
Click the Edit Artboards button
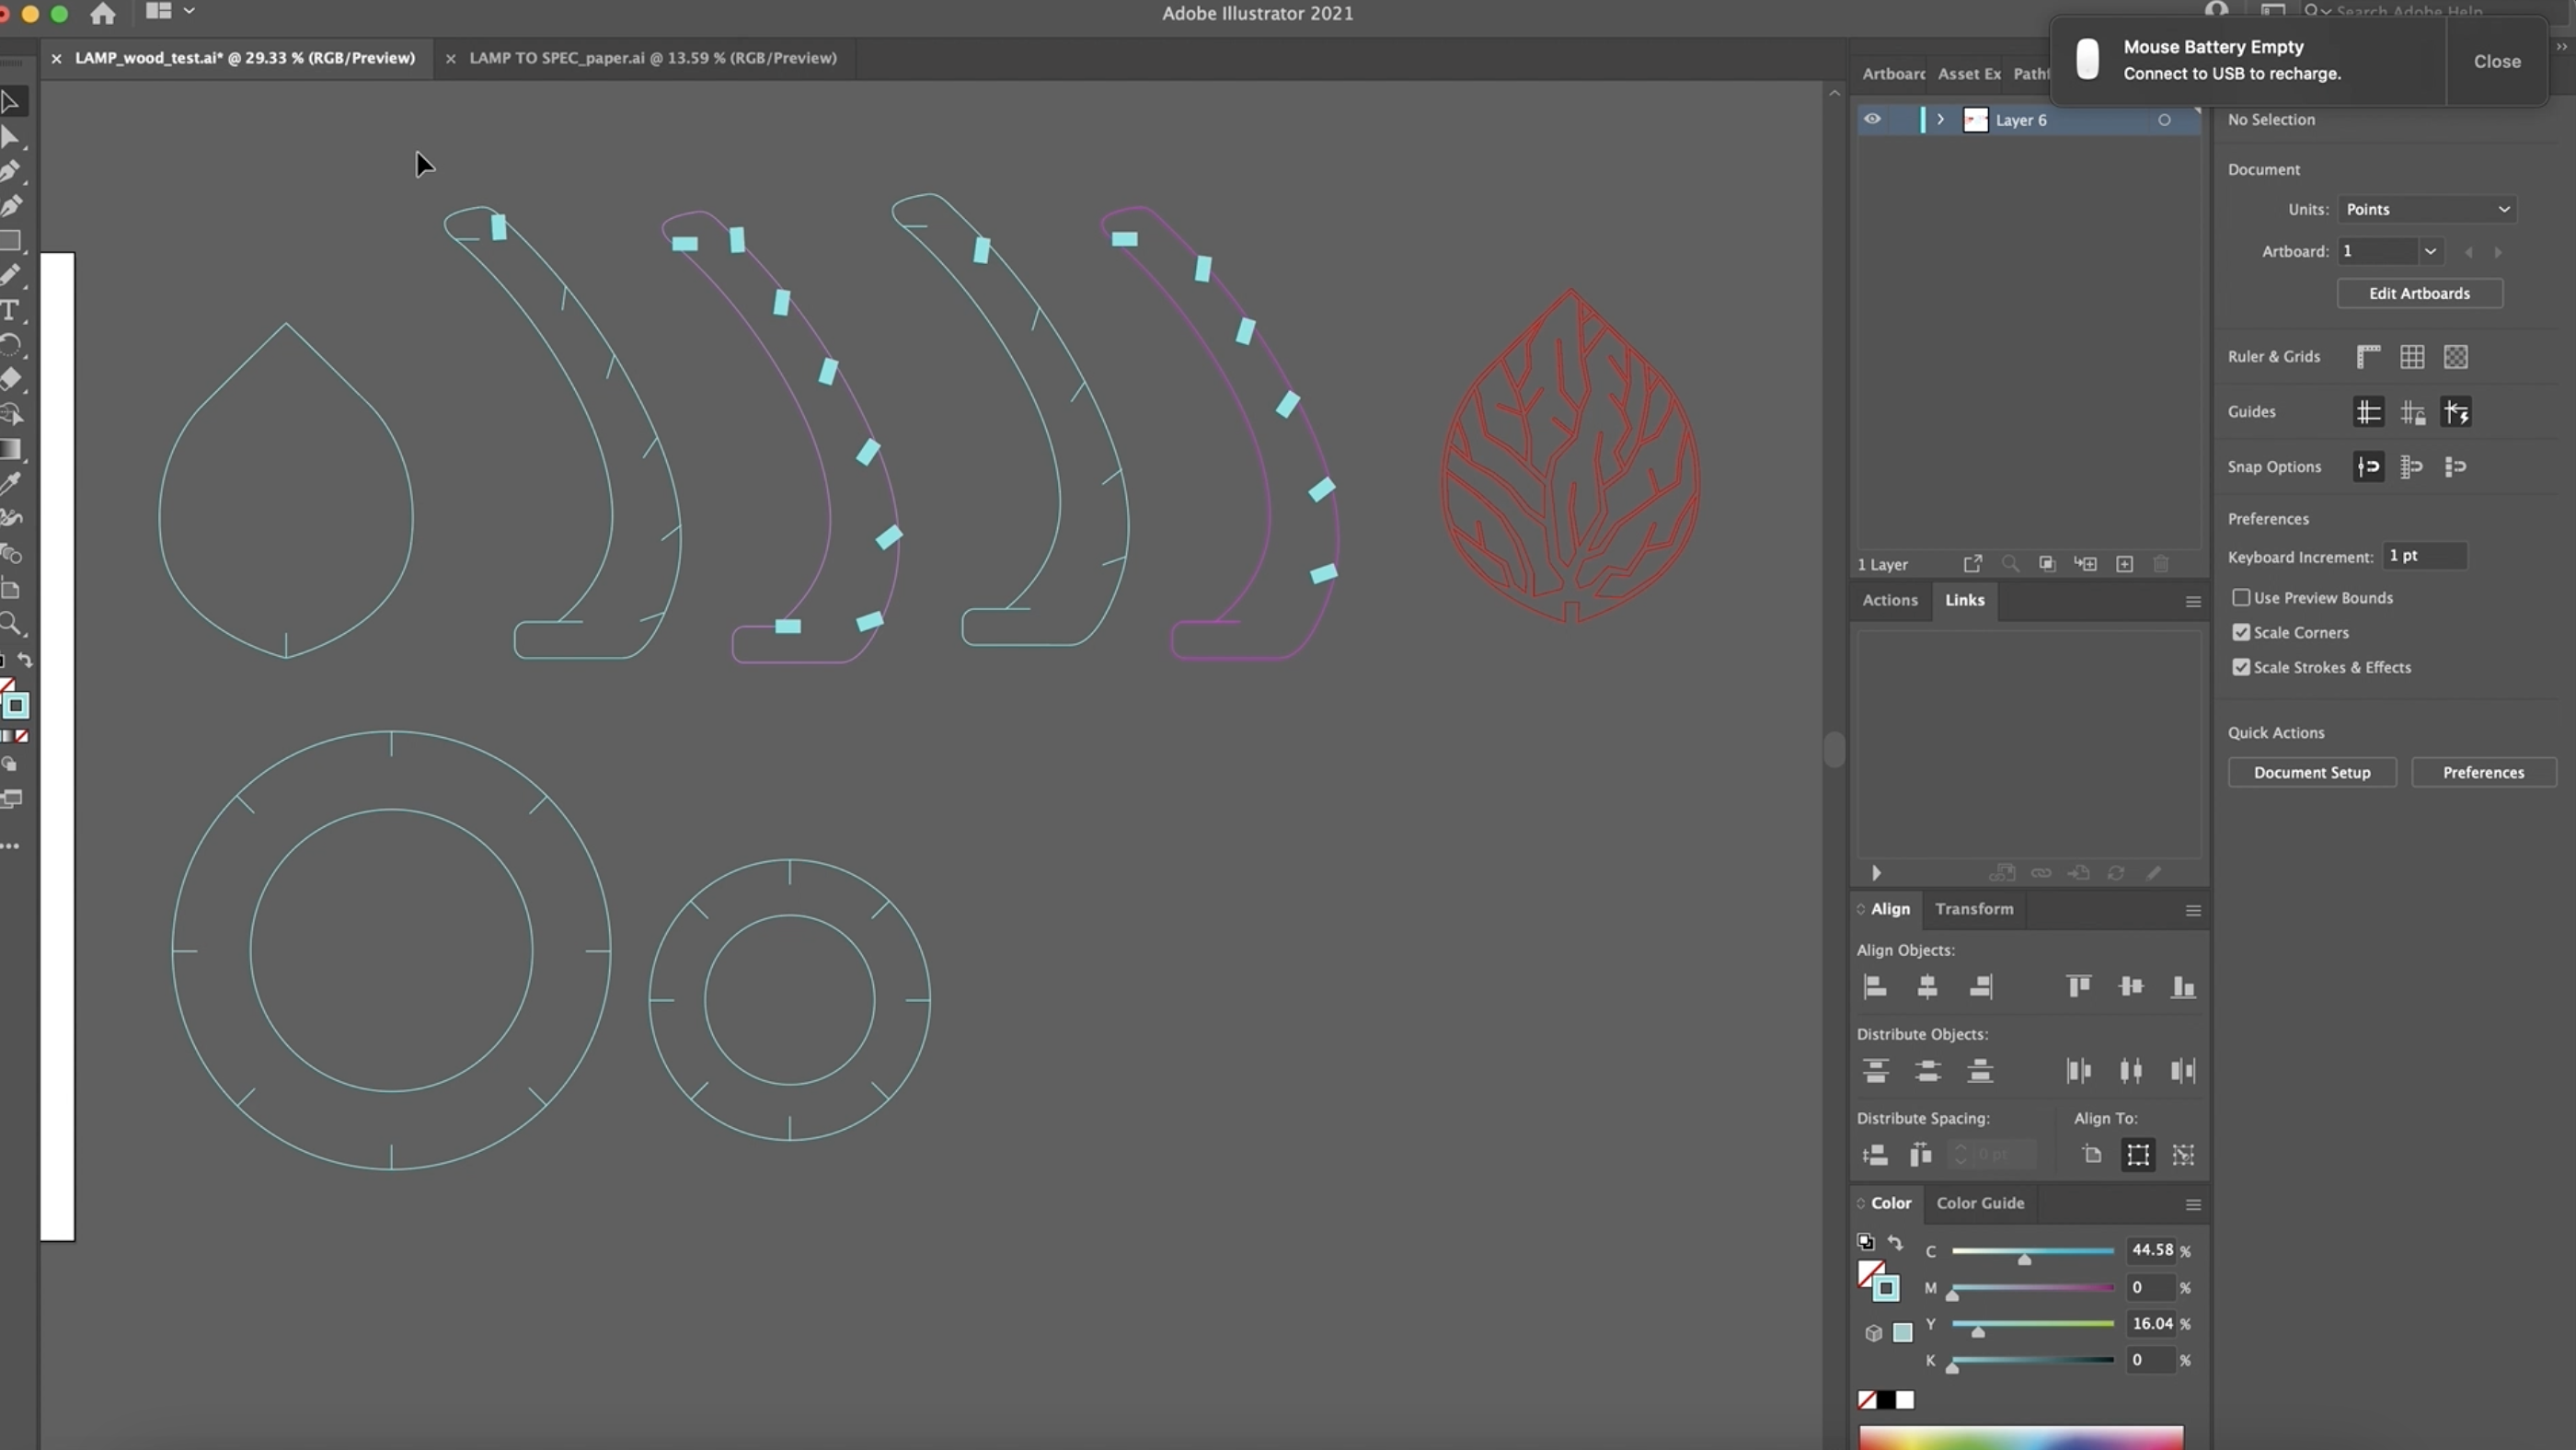(2418, 293)
